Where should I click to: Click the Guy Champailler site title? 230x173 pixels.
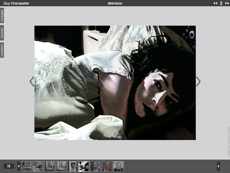pyautogui.click(x=16, y=3)
